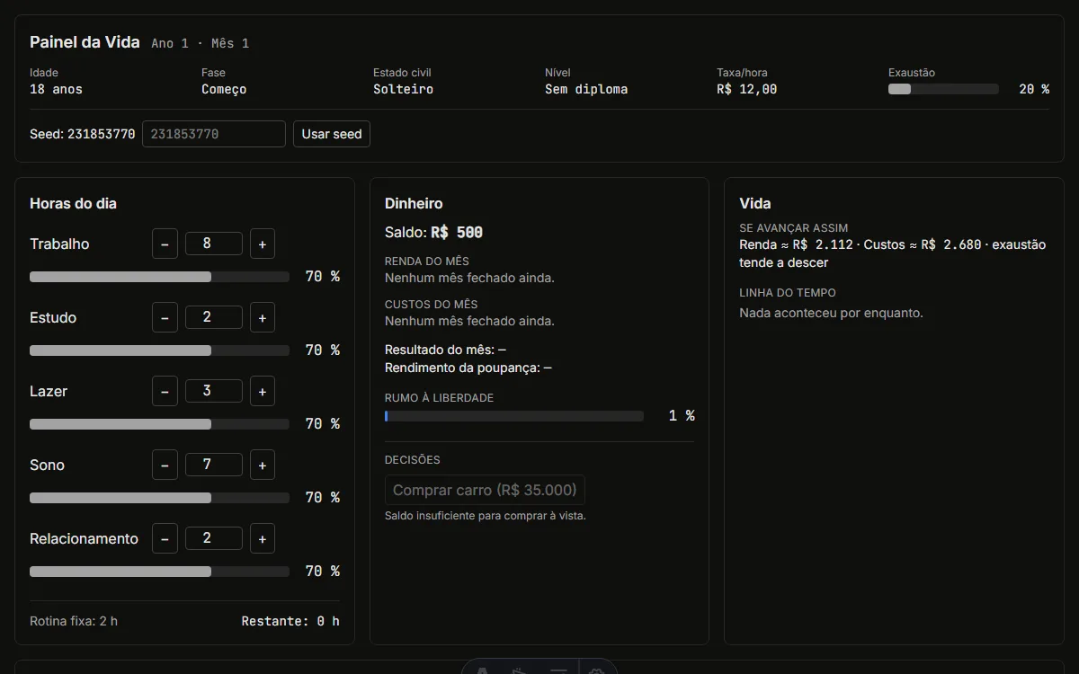Image resolution: width=1079 pixels, height=674 pixels.
Task: Click the Usar seed button
Action: click(x=332, y=134)
